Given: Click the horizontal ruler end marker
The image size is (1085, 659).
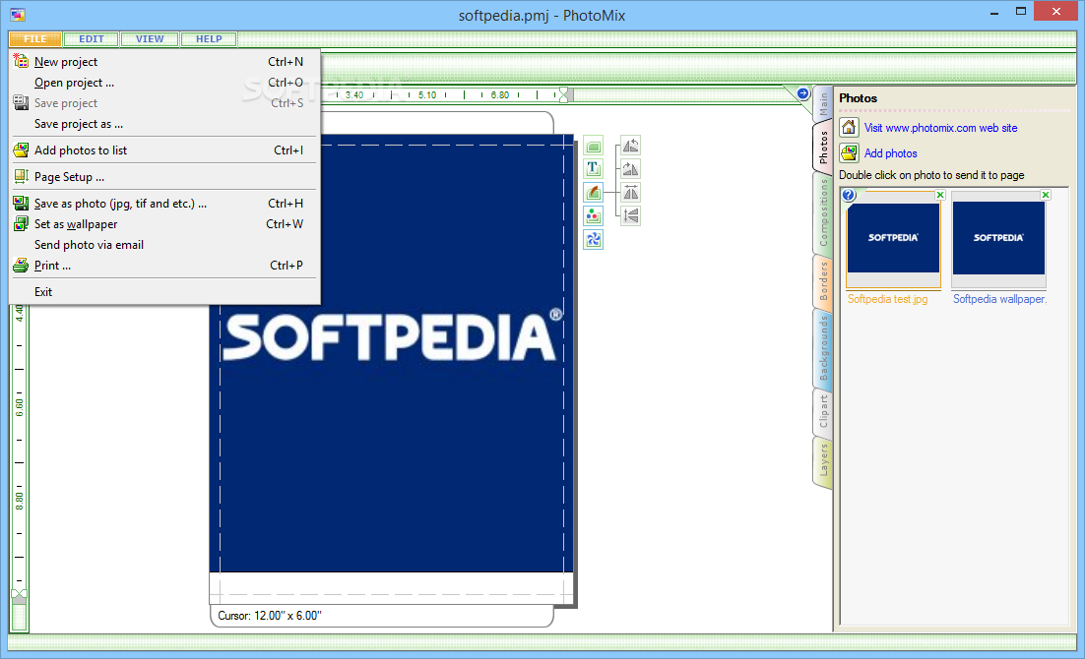Looking at the screenshot, I should point(564,94).
